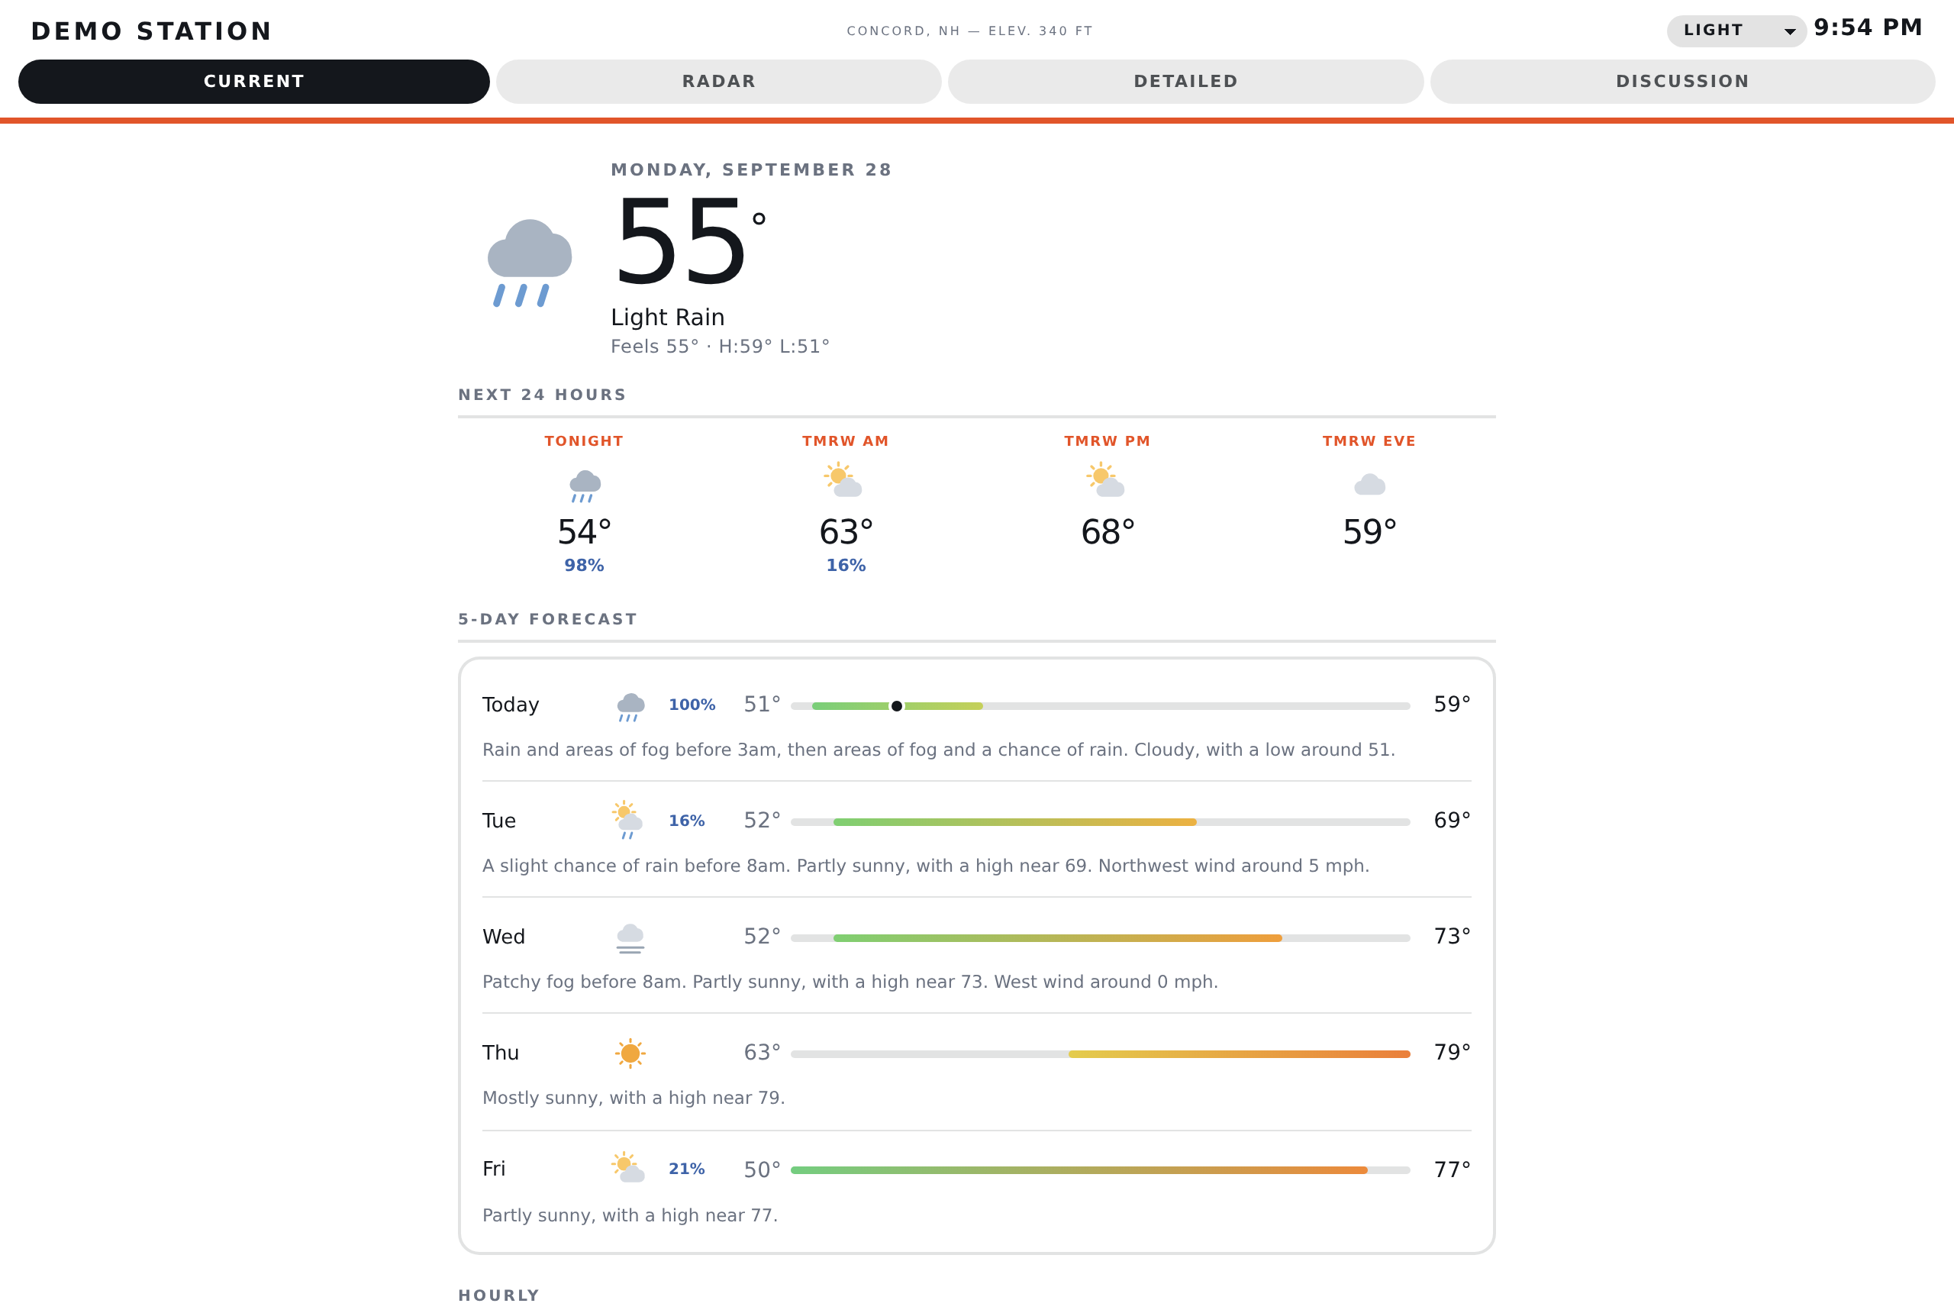1954x1313 pixels.
Task: Click the Demo Station title
Action: (x=152, y=32)
